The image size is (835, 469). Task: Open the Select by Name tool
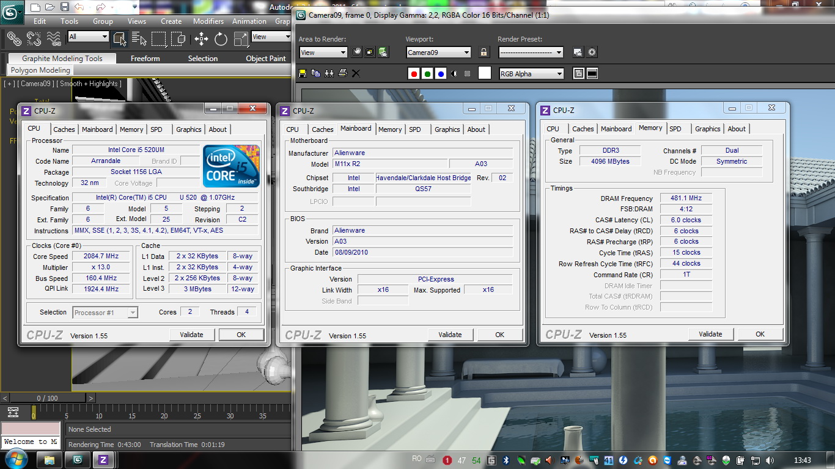(139, 39)
